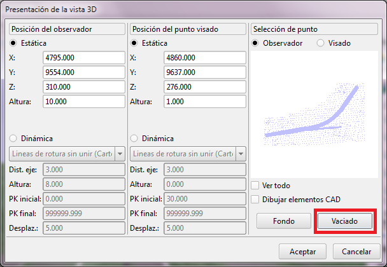This screenshot has height=267, width=387.
Task: Choose the Observador point selection option
Action: pos(257,43)
